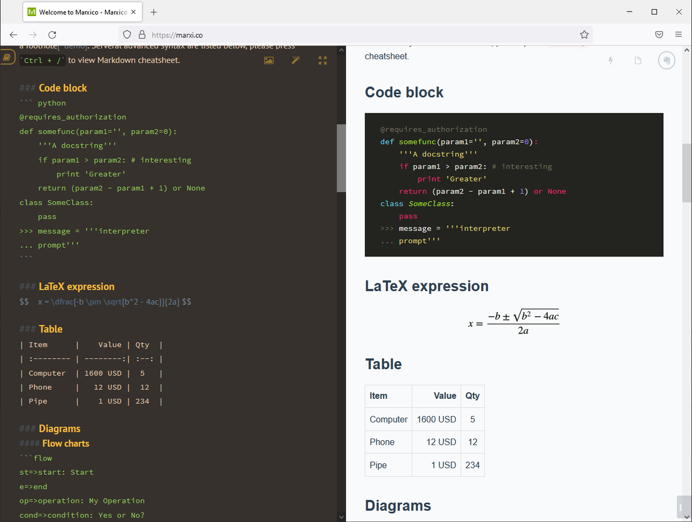Screen dimensions: 692x522
Task: Click 'return (param2 - param1 + 1)' in preview code
Action: tap(464, 191)
